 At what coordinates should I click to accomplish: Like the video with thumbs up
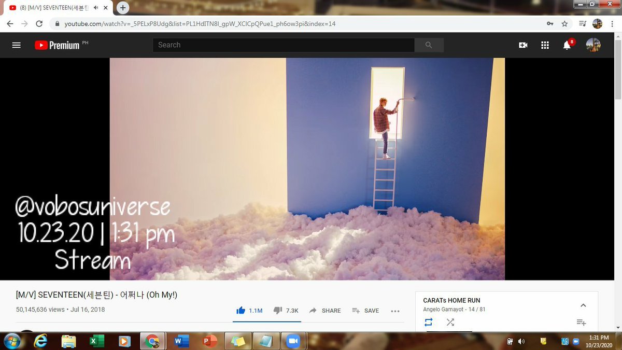[x=249, y=311]
